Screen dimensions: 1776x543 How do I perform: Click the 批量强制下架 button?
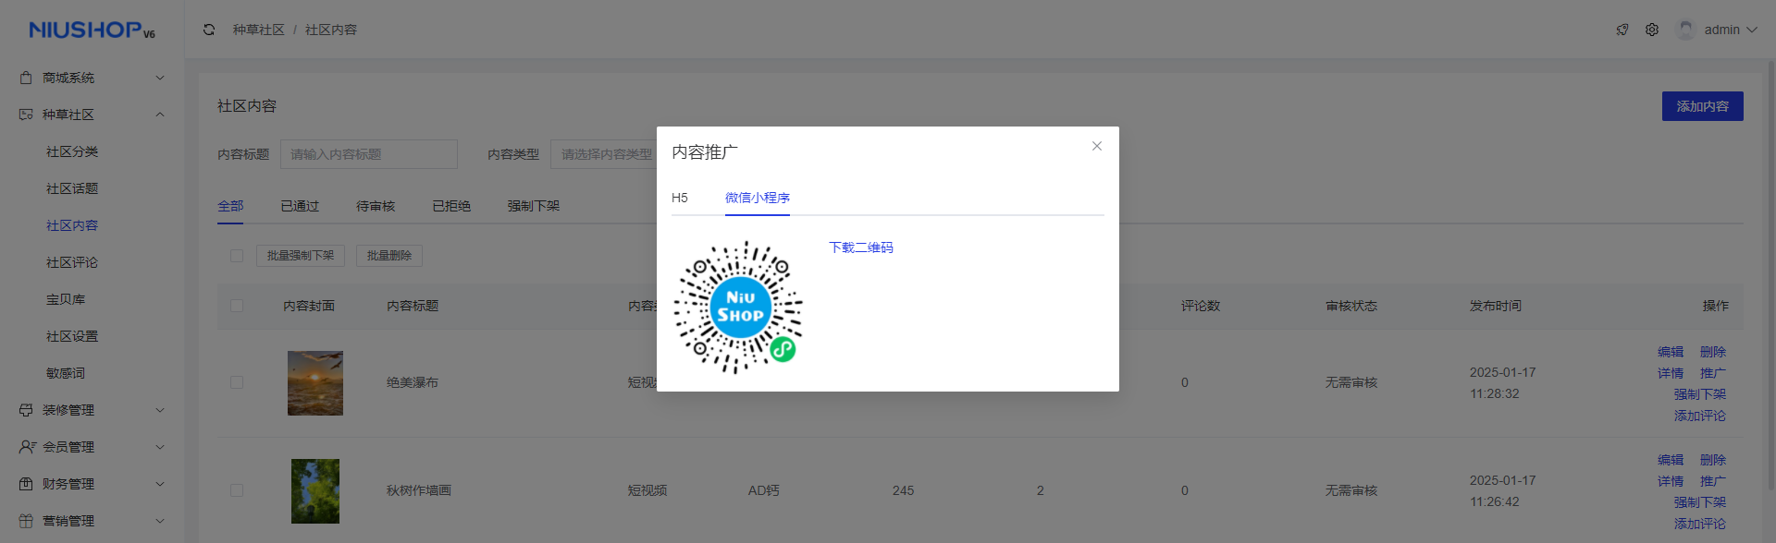coord(301,256)
